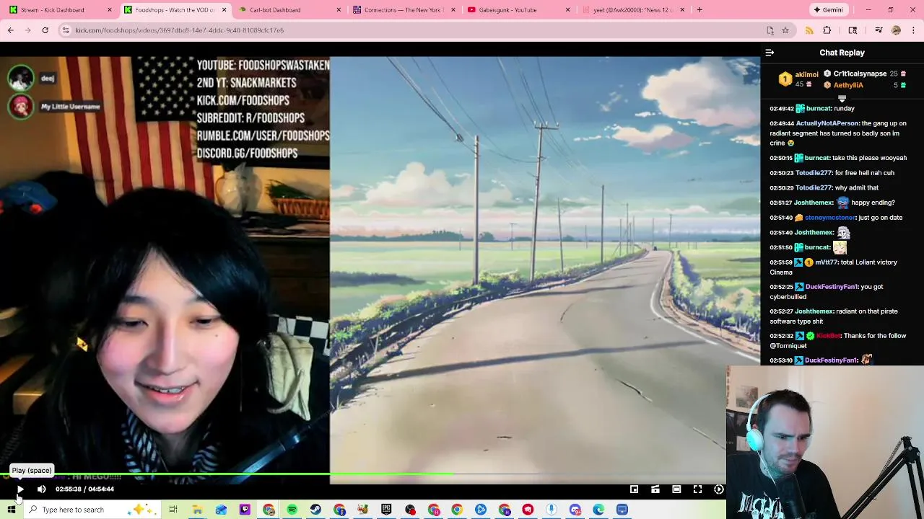Open the Chrome profile avatar menu
924x519 pixels.
(897, 30)
